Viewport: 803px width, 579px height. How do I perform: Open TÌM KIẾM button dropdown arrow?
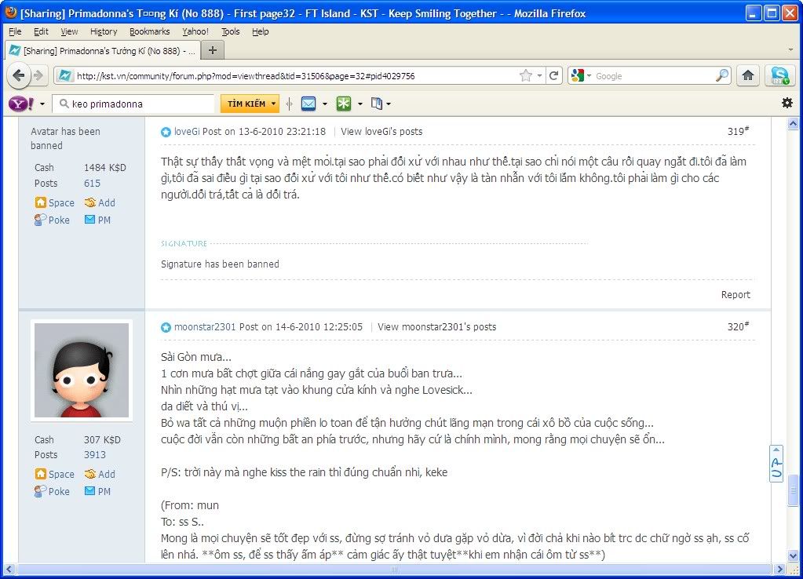tap(273, 104)
